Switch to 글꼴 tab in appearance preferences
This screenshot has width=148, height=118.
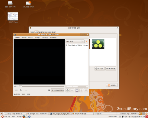tap(40, 32)
